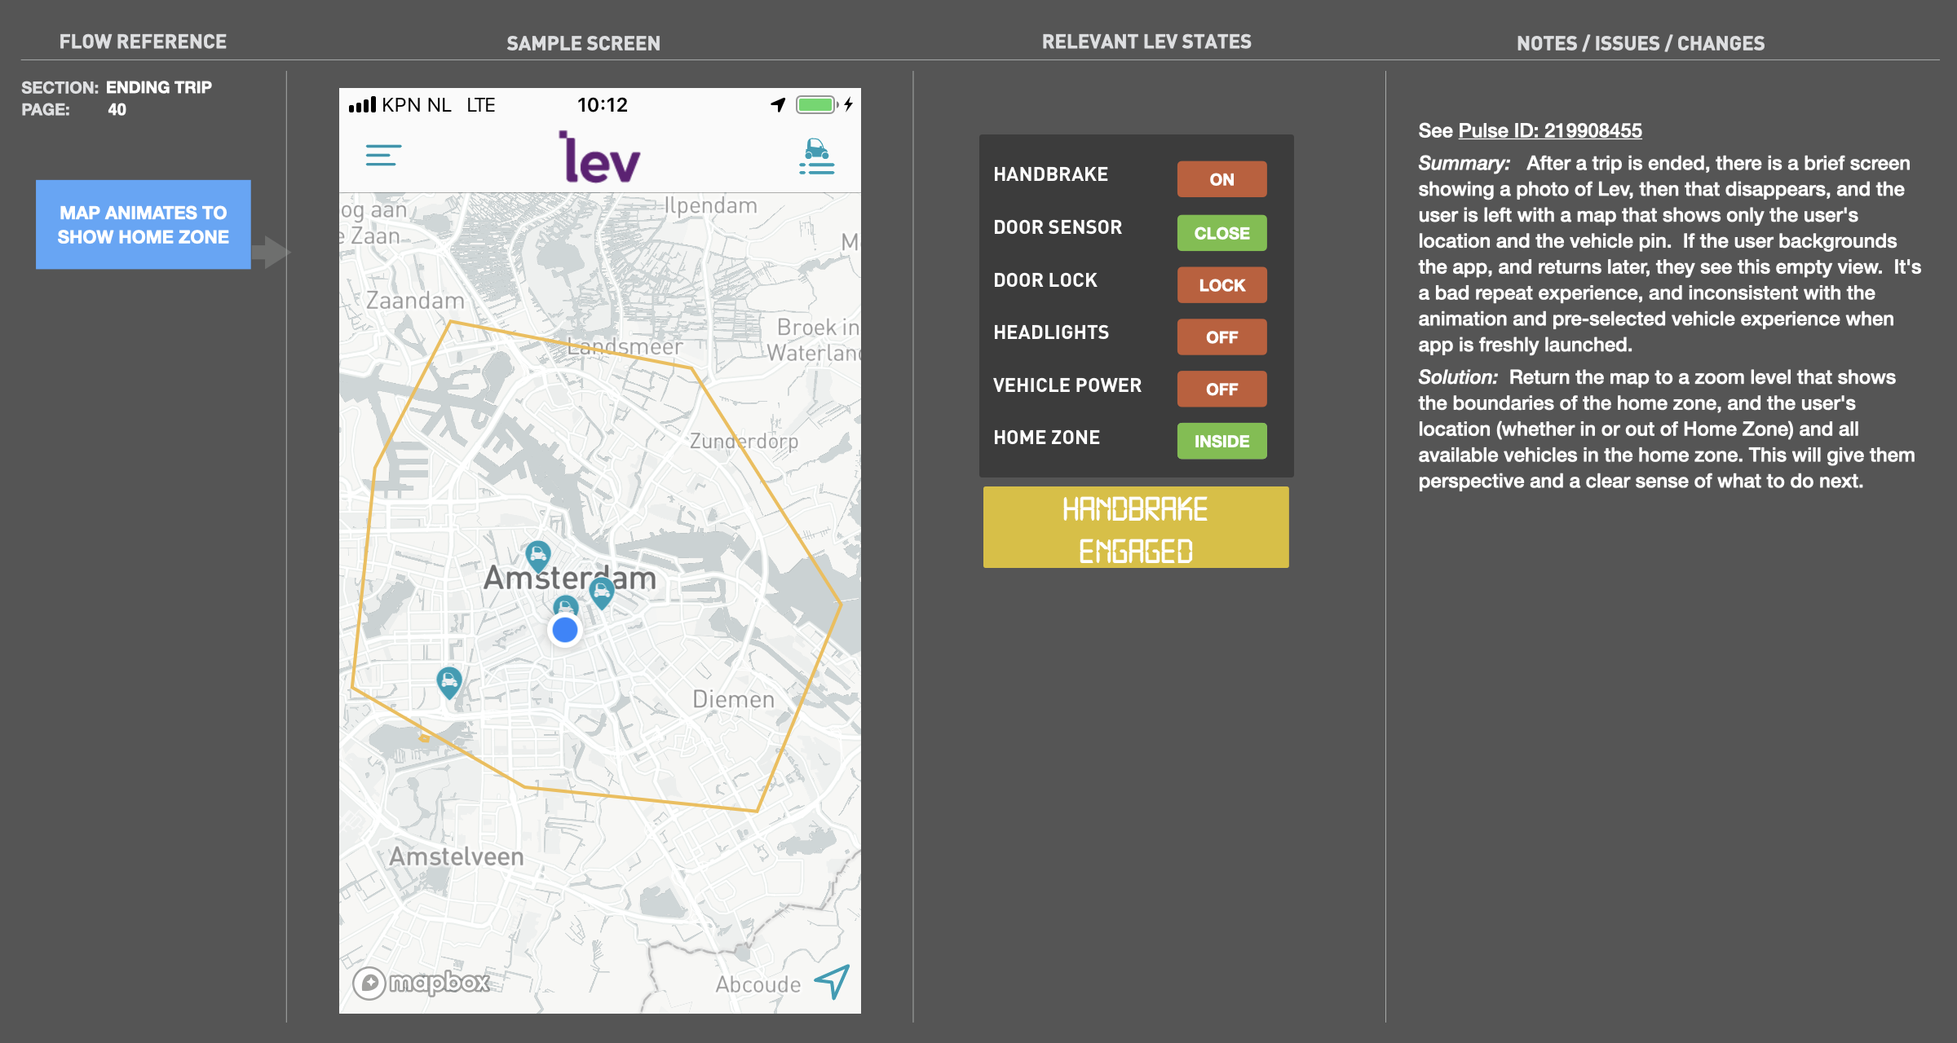Toggle the Vehicle Power OFF state

click(x=1221, y=389)
